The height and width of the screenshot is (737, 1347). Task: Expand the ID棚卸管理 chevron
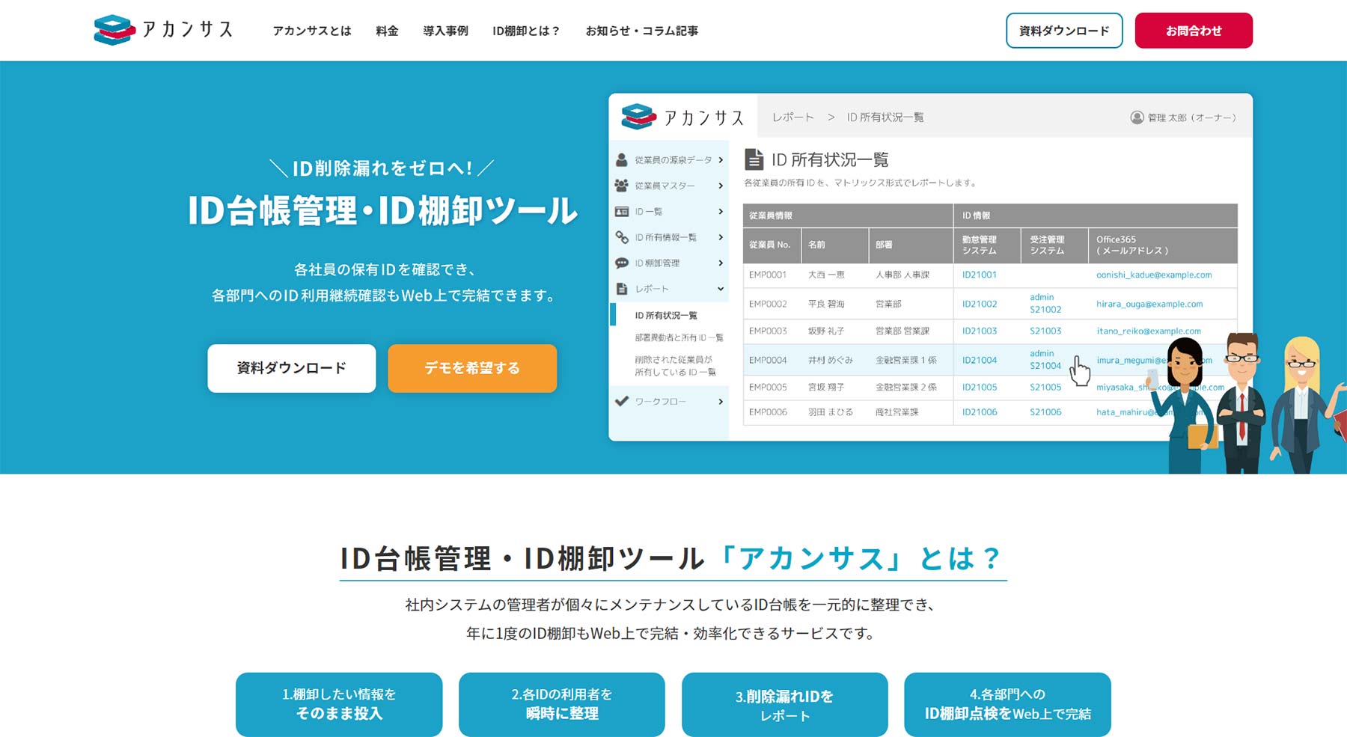point(721,263)
